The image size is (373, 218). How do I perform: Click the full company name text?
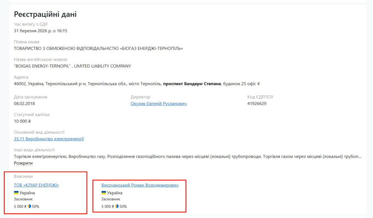98,49
